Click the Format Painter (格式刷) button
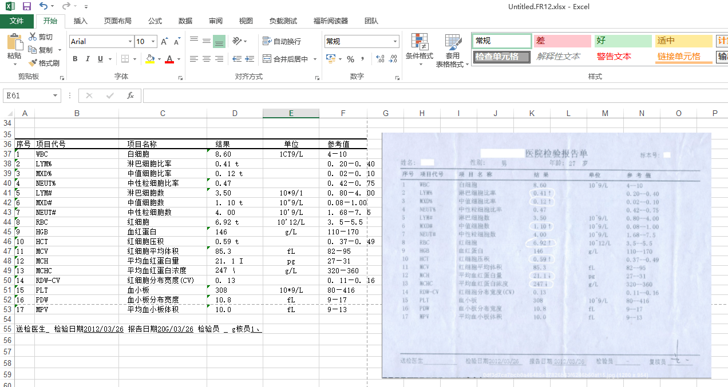 coord(44,63)
